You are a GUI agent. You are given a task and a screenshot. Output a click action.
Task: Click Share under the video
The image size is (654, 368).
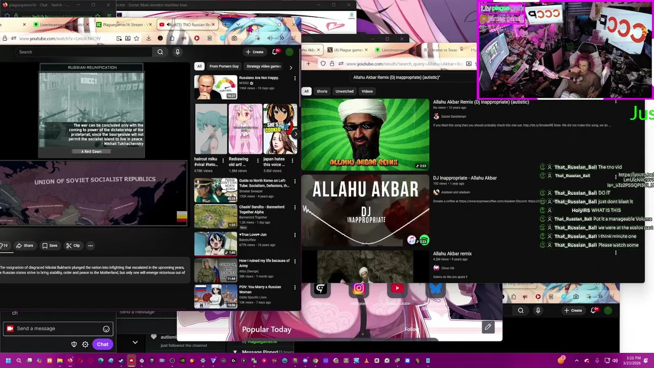pos(25,245)
